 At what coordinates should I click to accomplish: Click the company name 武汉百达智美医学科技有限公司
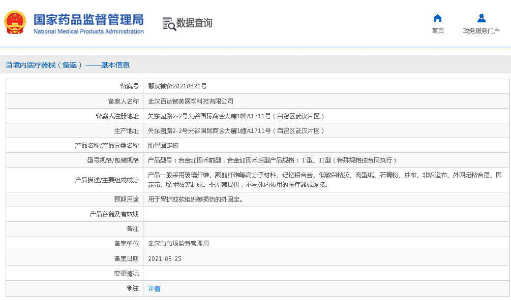pos(191,101)
